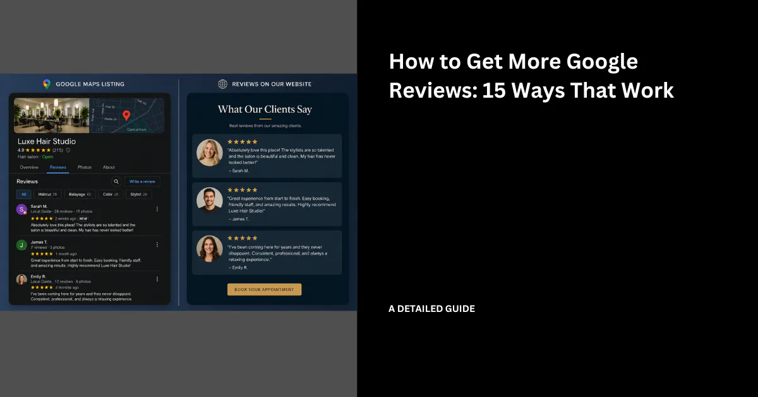Filter reviews by Haircut 78 chip
The width and height of the screenshot is (758, 397).
[x=47, y=195]
